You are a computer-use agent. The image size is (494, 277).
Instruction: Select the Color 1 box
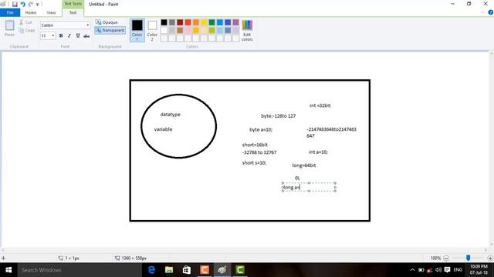pos(137,30)
